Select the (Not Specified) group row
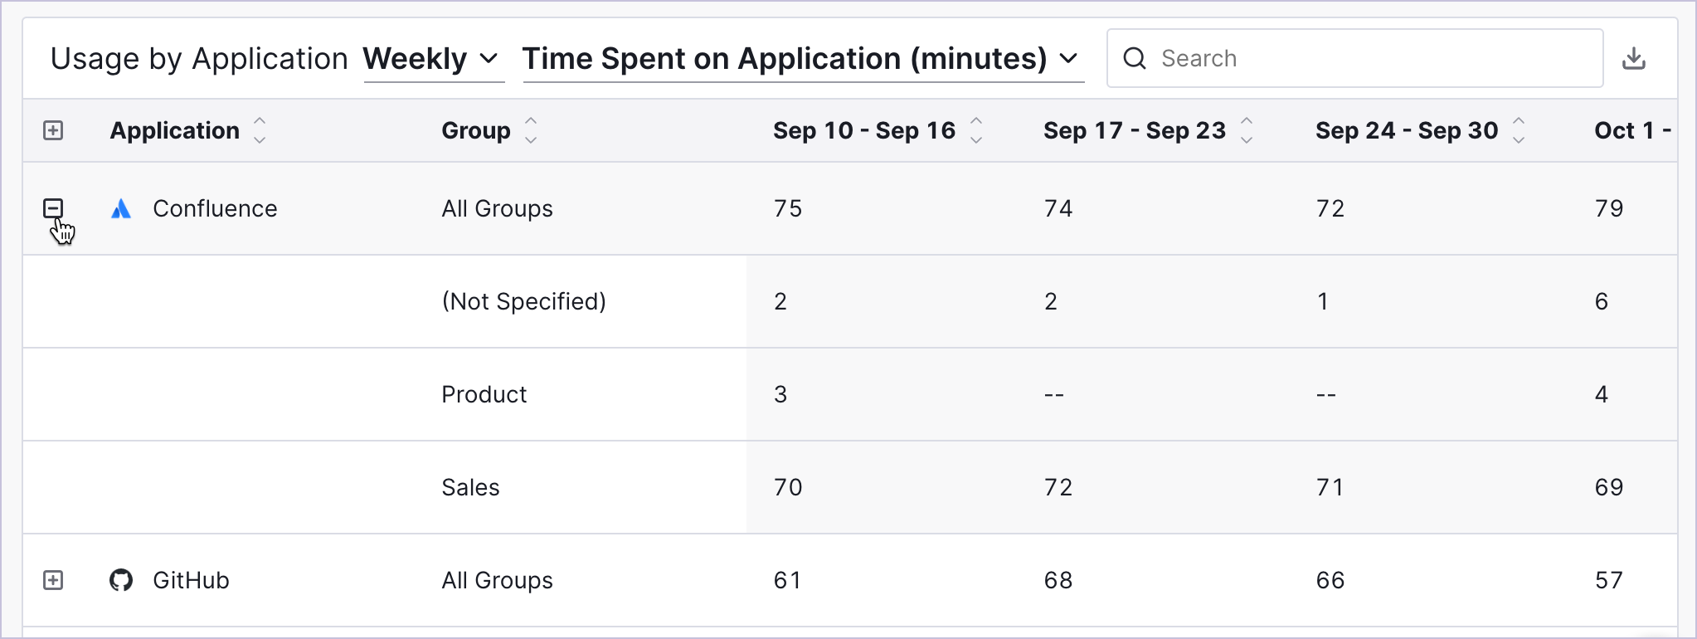 pyautogui.click(x=850, y=301)
